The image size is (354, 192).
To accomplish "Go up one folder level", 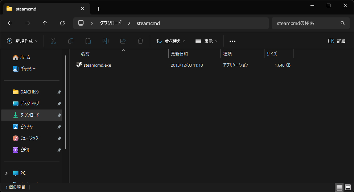I will click(45, 23).
